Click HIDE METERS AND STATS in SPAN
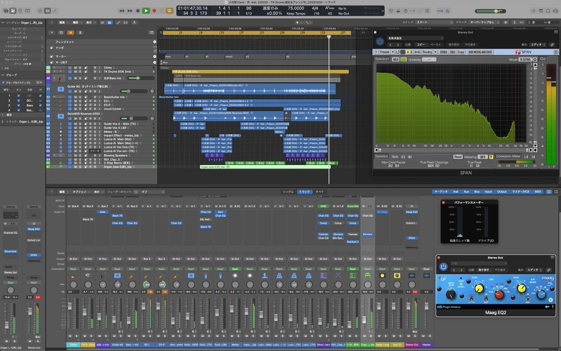The width and height of the screenshot is (561, 351). [480, 52]
